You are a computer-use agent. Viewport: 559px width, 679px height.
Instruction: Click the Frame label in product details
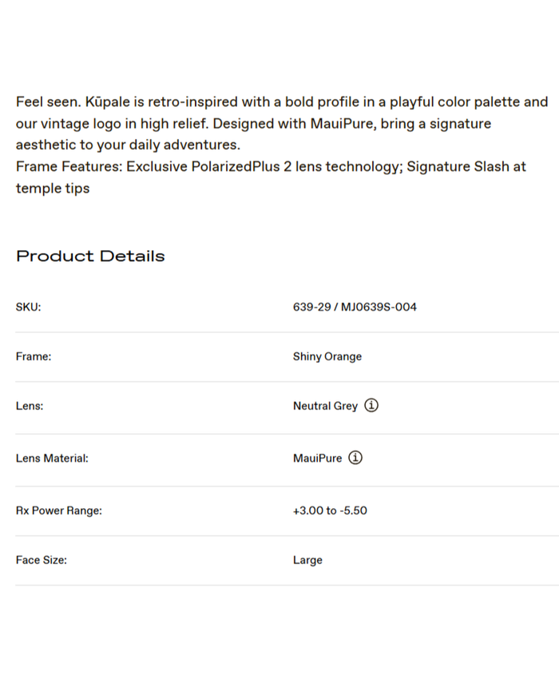[x=34, y=357]
